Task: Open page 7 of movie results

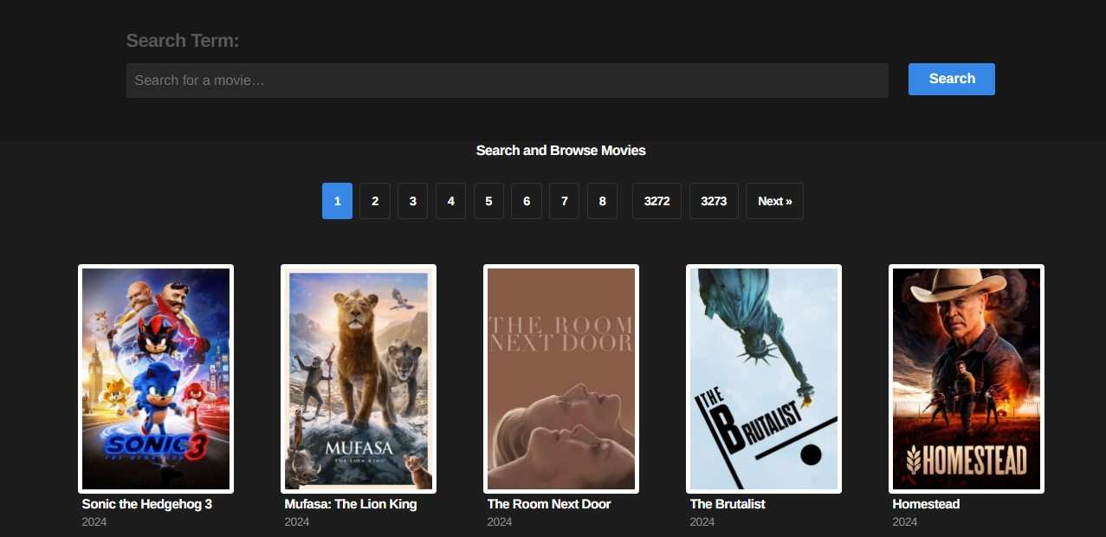Action: (564, 201)
